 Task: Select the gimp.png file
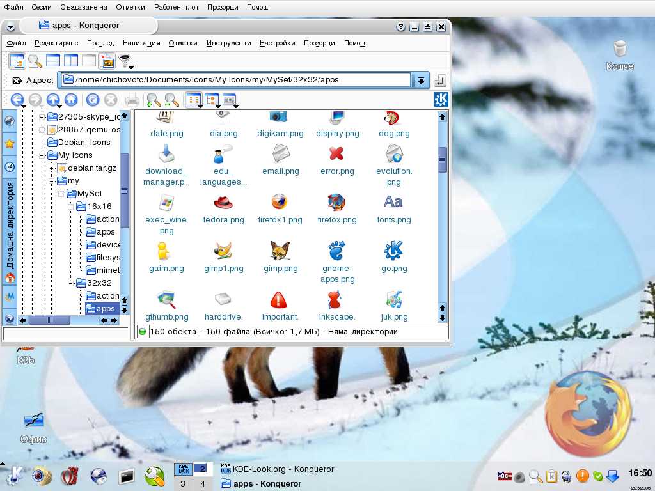click(x=280, y=257)
